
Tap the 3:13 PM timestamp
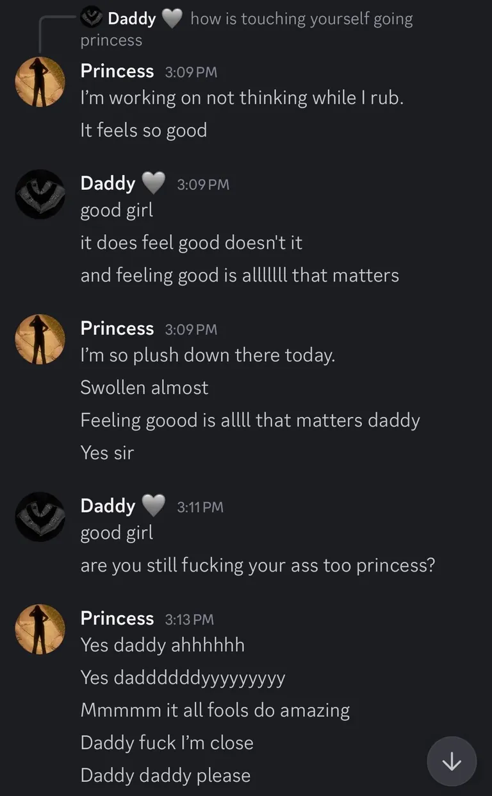pyautogui.click(x=189, y=620)
